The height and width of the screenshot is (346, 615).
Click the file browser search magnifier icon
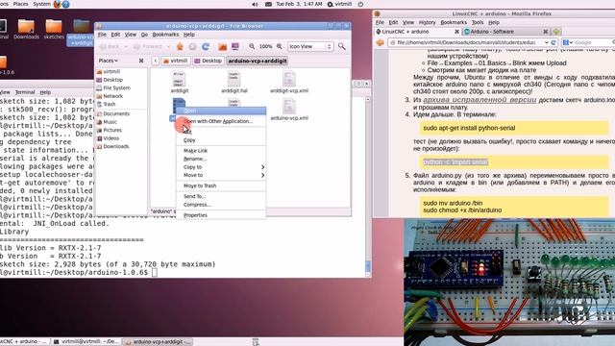pyautogui.click(x=342, y=46)
